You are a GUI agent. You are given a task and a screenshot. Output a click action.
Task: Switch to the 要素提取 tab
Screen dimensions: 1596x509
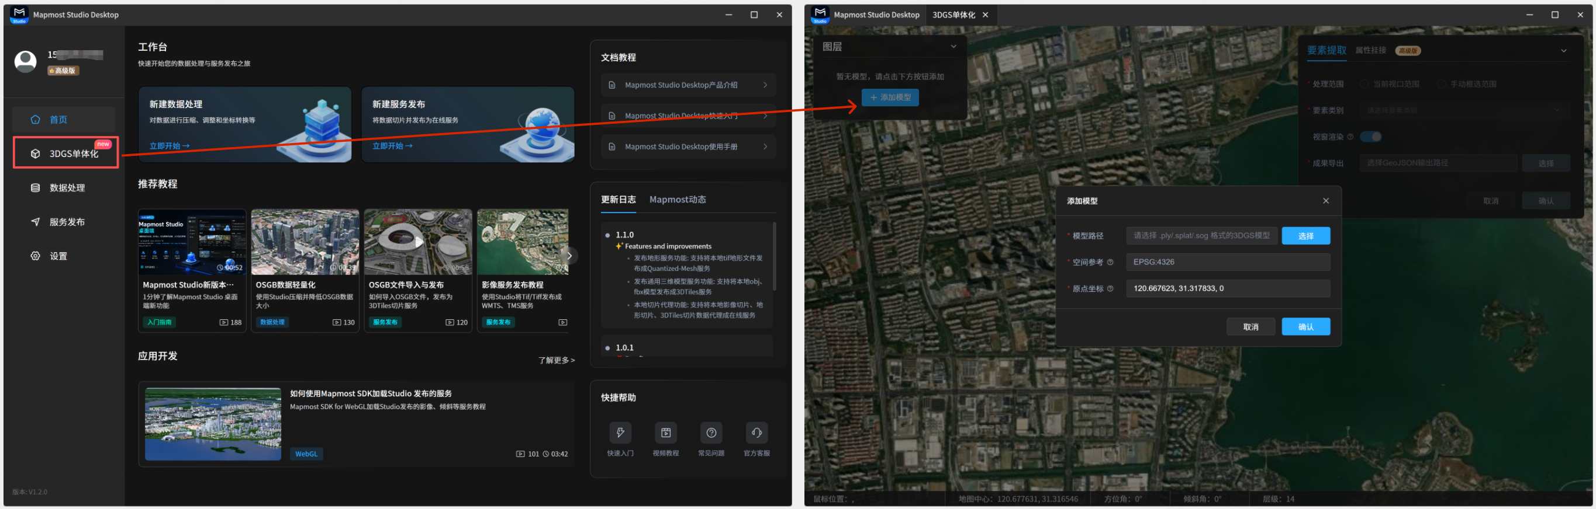(x=1326, y=51)
